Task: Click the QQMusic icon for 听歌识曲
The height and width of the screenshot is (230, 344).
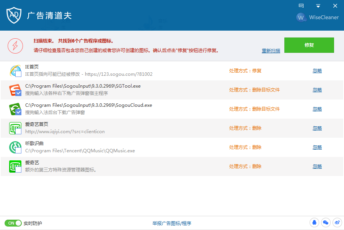Action: [x=15, y=147]
